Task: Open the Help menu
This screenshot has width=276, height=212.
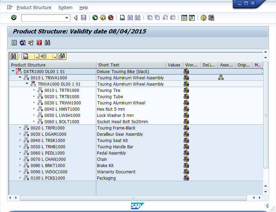Action: click(x=84, y=8)
